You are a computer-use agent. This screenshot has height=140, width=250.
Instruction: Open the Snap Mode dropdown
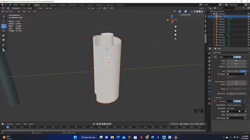[x=236, y=108]
